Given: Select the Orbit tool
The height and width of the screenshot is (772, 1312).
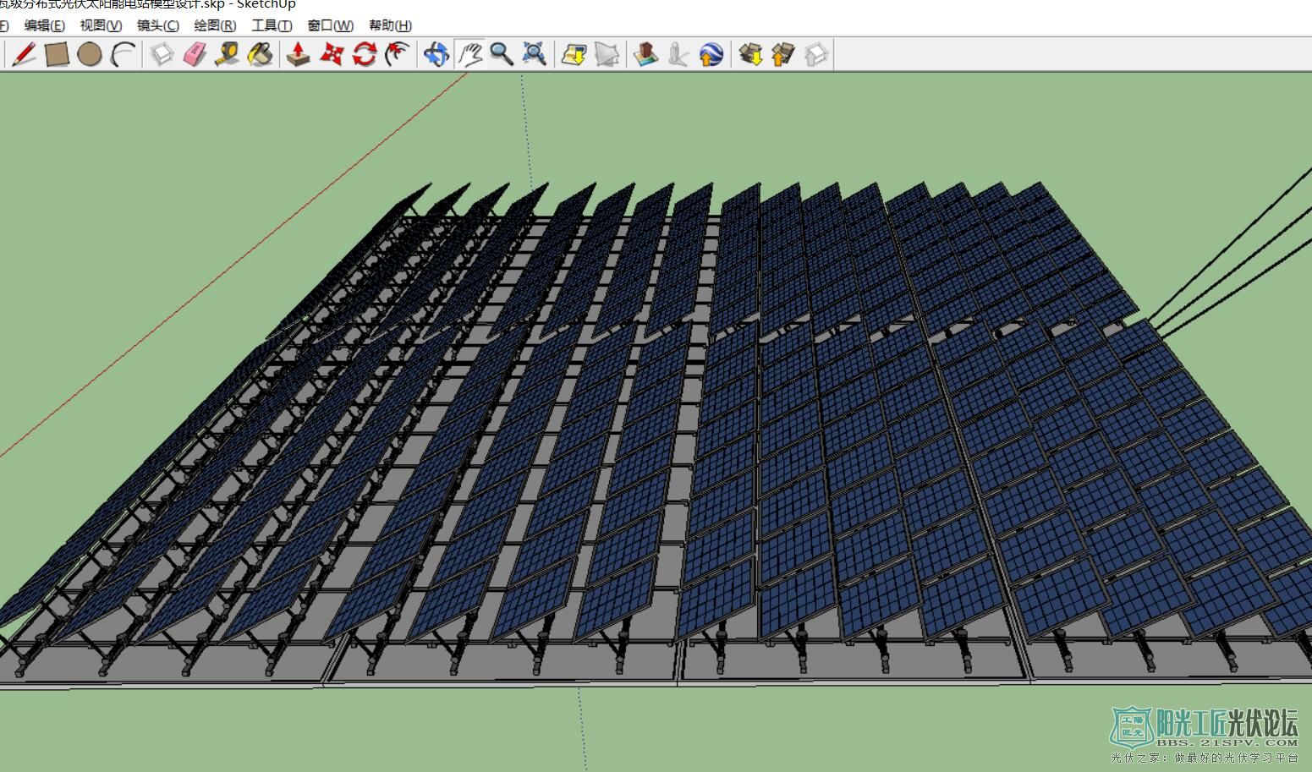Looking at the screenshot, I should pyautogui.click(x=436, y=55).
